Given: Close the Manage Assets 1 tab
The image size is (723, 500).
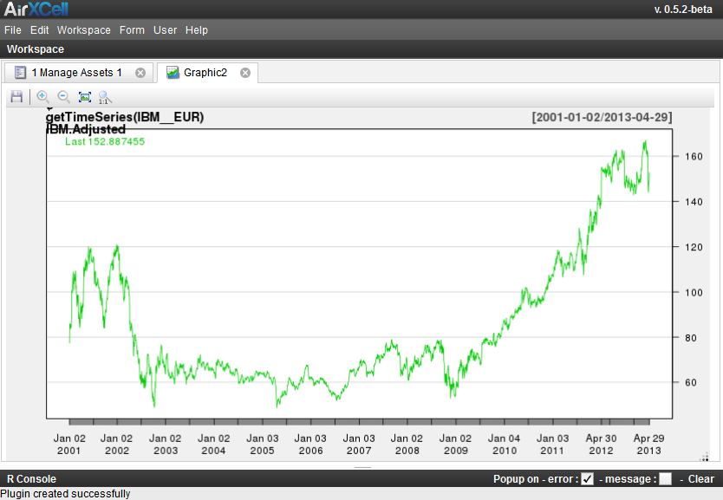Looking at the screenshot, I should coord(140,73).
